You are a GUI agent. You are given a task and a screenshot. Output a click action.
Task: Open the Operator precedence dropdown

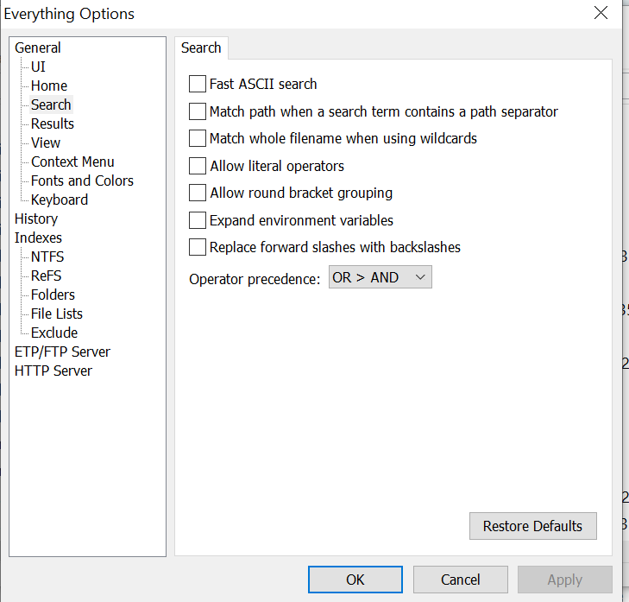(381, 277)
